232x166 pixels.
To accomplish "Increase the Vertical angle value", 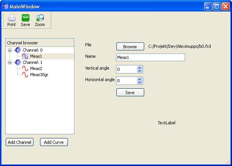I will tap(140, 67).
